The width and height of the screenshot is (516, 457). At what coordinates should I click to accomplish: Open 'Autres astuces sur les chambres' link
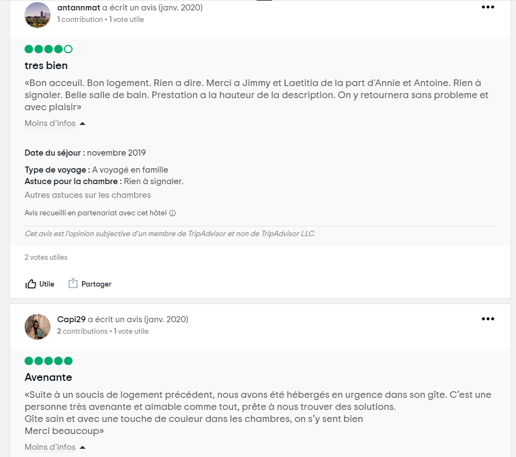[x=88, y=195]
